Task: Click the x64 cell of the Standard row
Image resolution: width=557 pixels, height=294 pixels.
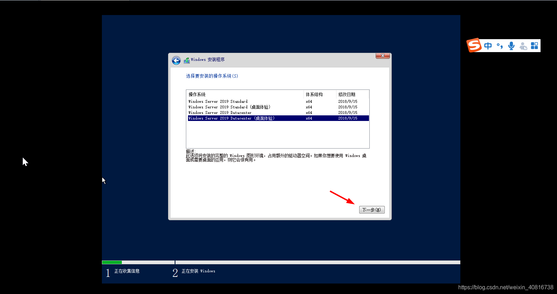Action: [309, 101]
